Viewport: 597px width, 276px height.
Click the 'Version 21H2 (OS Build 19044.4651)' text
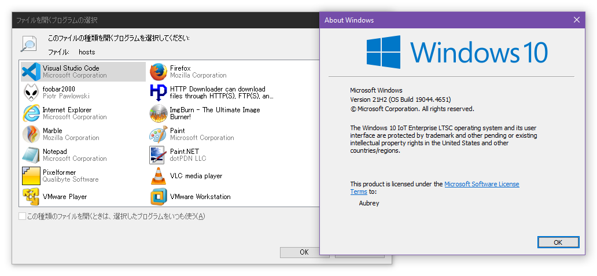[400, 100]
